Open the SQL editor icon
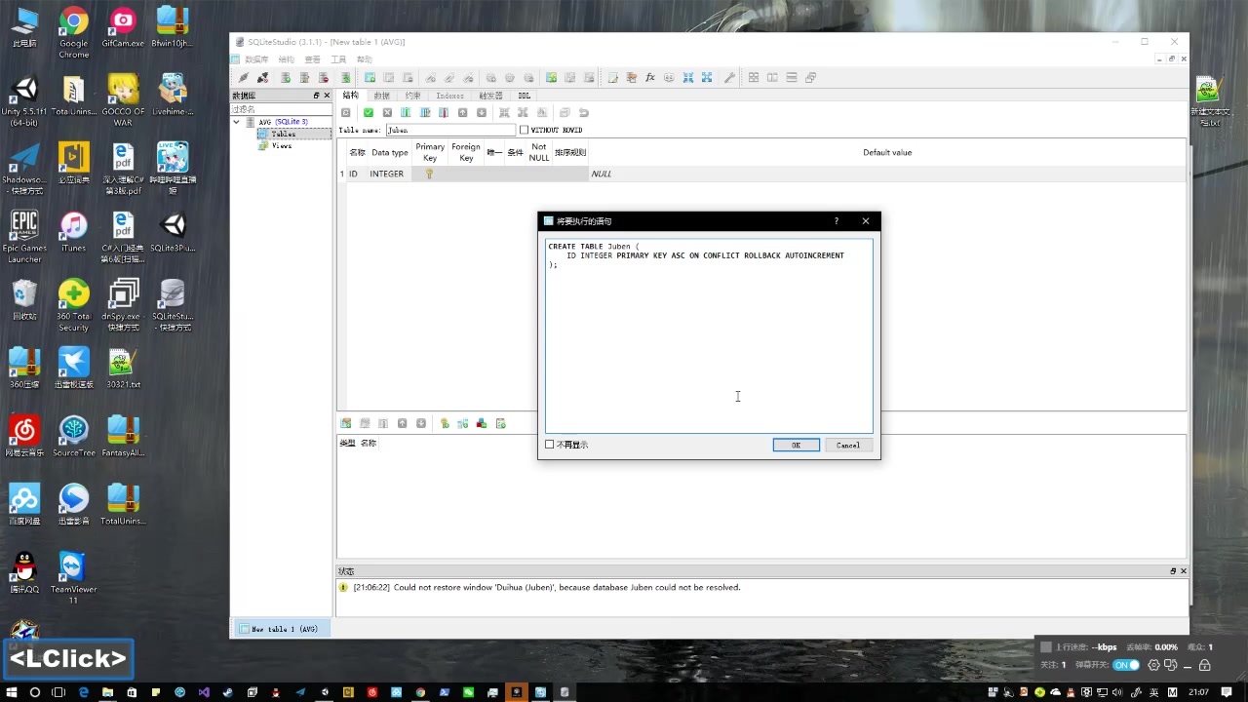This screenshot has height=702, width=1248. [x=613, y=78]
